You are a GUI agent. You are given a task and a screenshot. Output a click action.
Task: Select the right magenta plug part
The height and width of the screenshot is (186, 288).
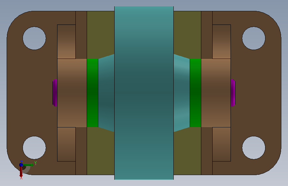tap(233, 93)
